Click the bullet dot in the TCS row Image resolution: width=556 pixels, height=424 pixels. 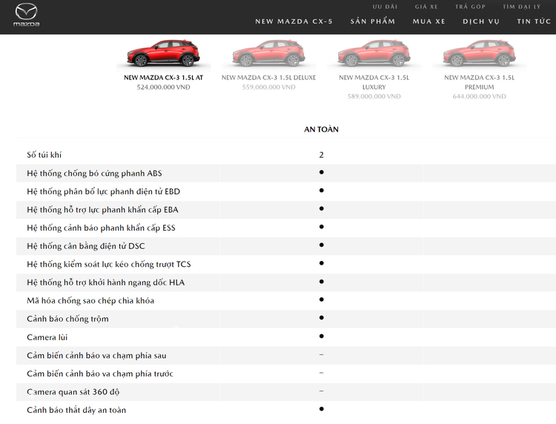[321, 263]
